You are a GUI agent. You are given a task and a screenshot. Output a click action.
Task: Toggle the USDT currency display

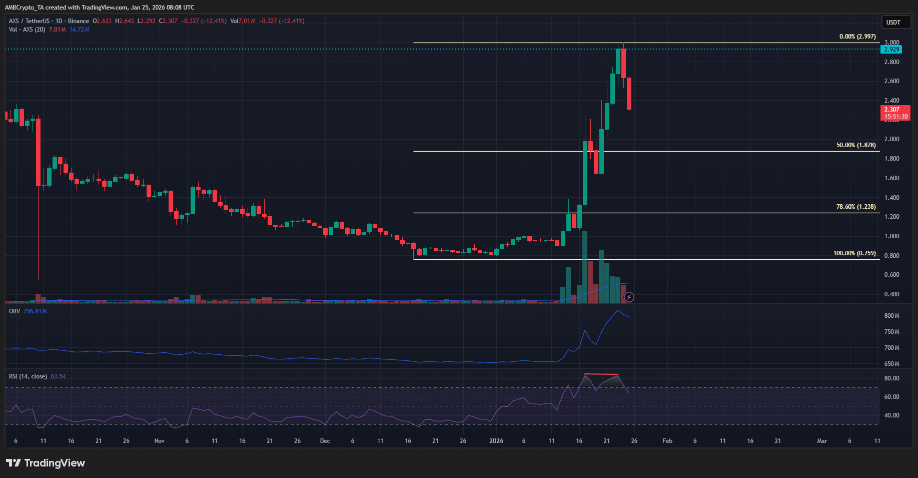(x=895, y=22)
